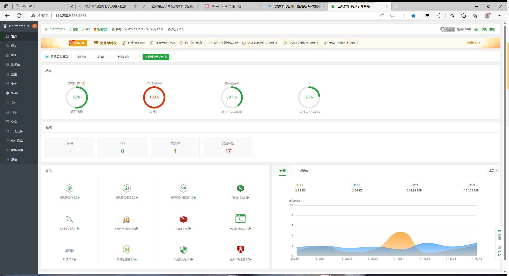
Task: Click the CPU使用率 100% gauge
Action: [154, 97]
